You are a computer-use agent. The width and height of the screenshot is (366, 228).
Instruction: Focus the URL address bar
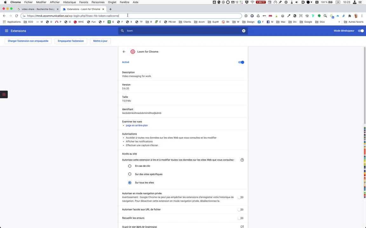pyautogui.click(x=131, y=16)
